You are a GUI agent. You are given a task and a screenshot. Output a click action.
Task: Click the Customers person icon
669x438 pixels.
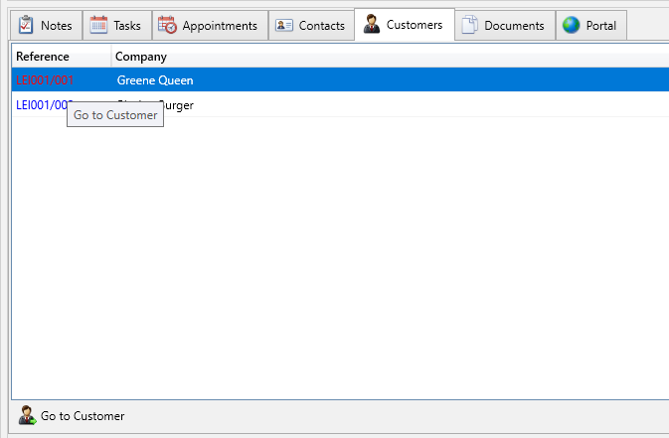(372, 25)
